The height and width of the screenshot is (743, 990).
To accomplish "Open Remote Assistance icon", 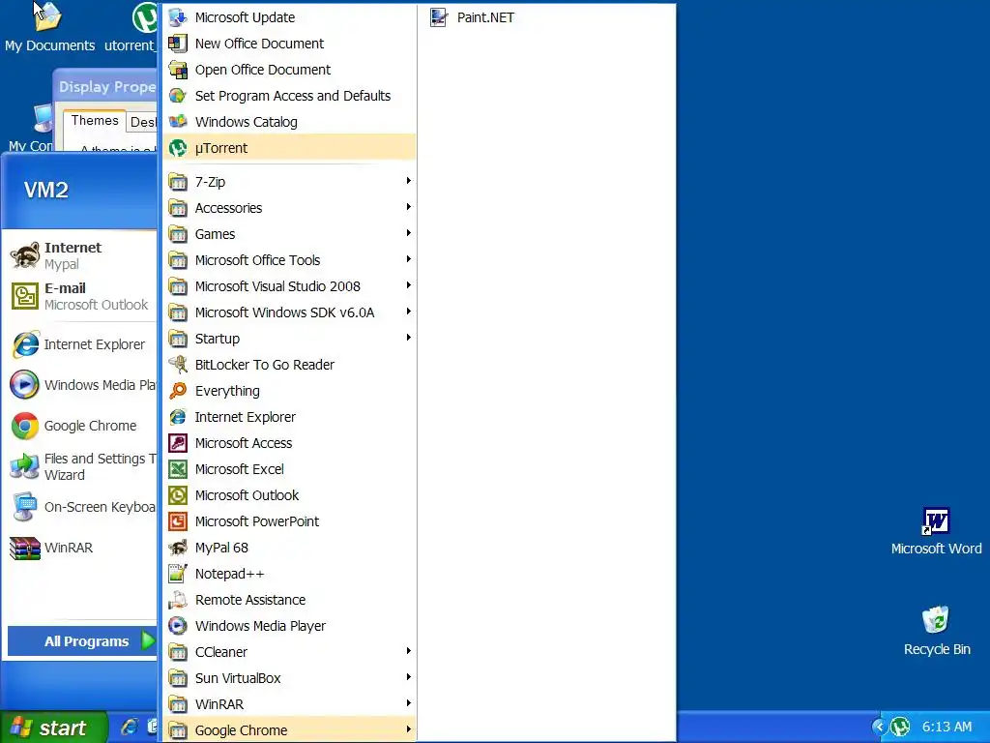I will [x=178, y=600].
